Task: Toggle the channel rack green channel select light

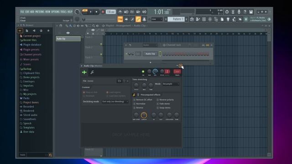Action: [160, 54]
